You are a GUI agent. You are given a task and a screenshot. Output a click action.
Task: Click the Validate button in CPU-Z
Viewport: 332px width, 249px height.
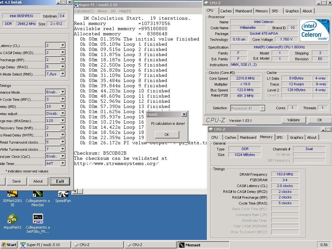pos(293,120)
